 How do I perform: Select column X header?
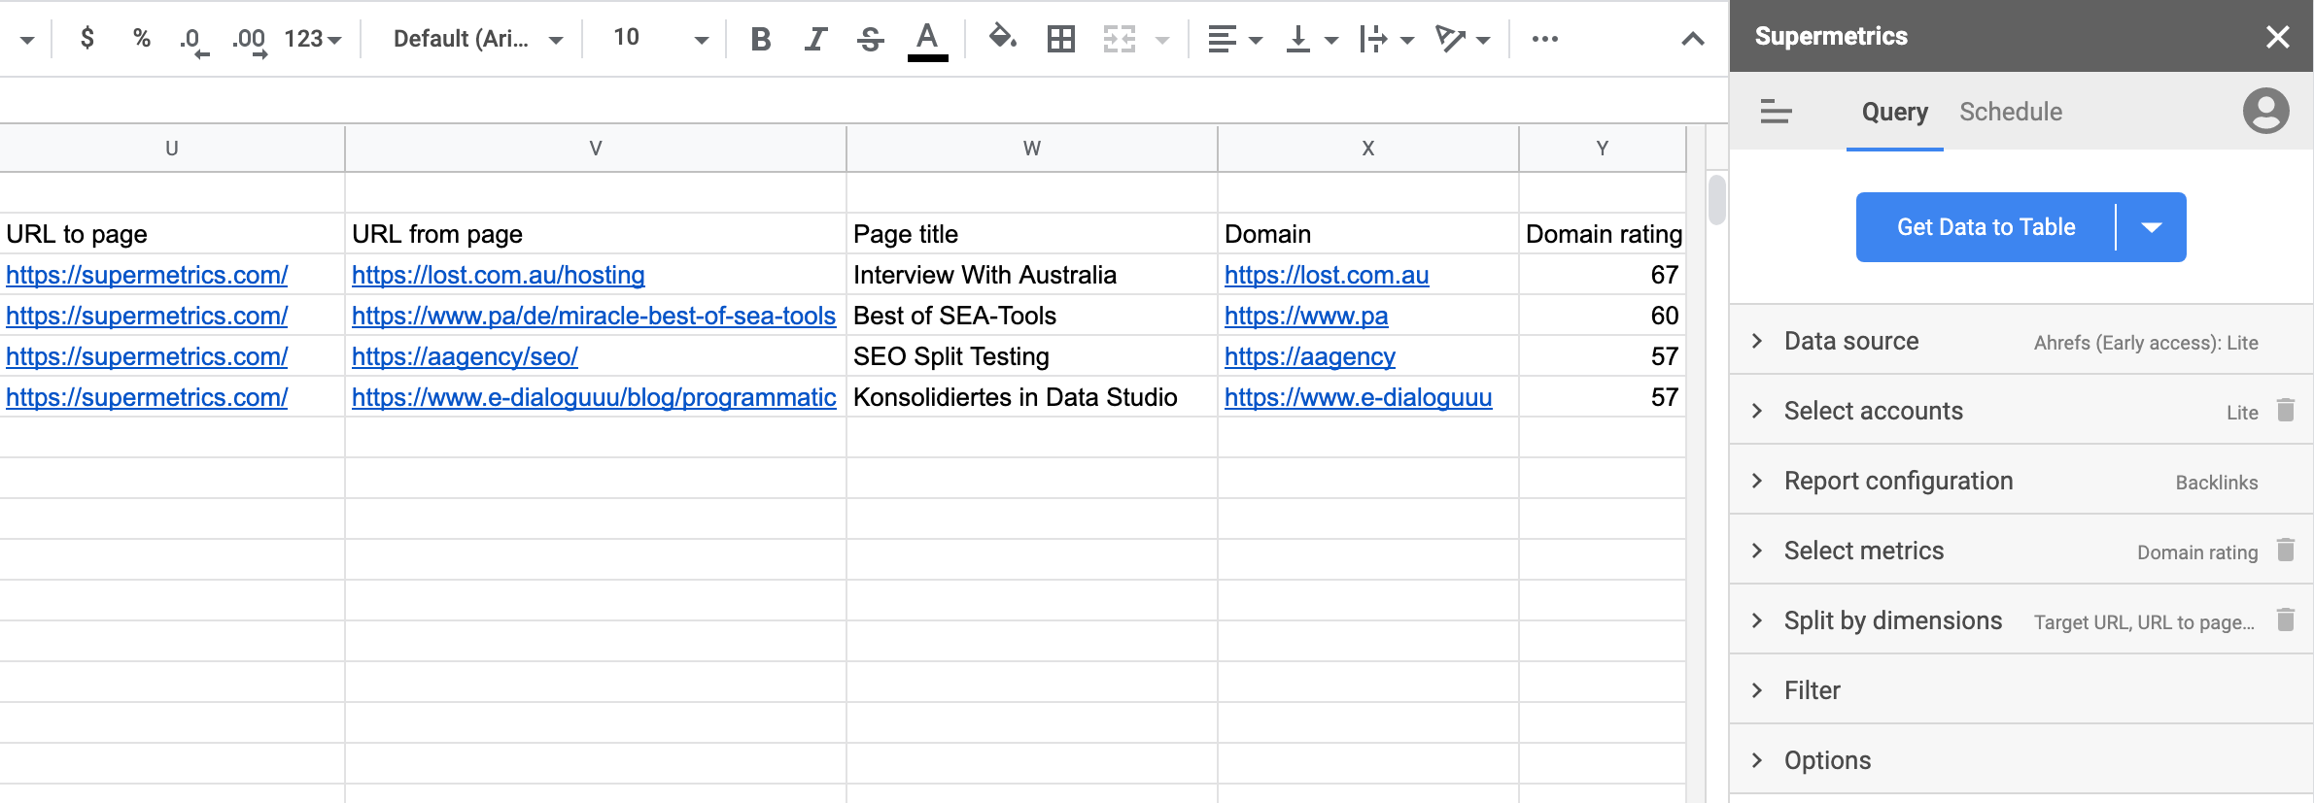point(1368,149)
